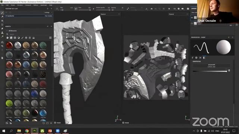Filter assets by textures image icon
The width and height of the screenshot is (239, 134).
[34, 38]
